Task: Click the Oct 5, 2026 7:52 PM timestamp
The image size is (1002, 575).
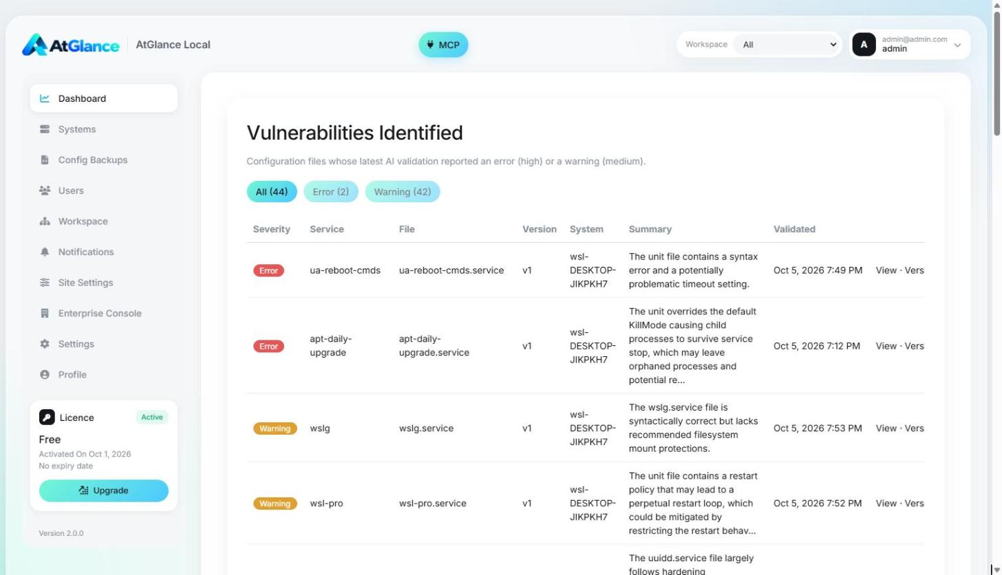Action: tap(818, 503)
